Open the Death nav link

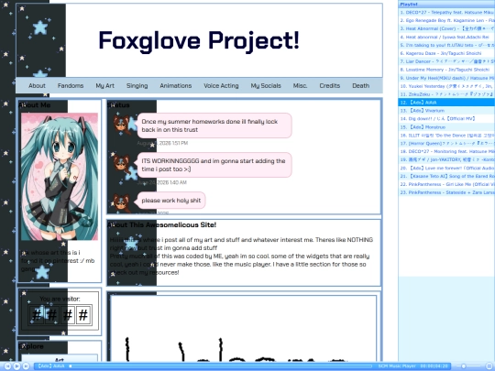coord(360,85)
